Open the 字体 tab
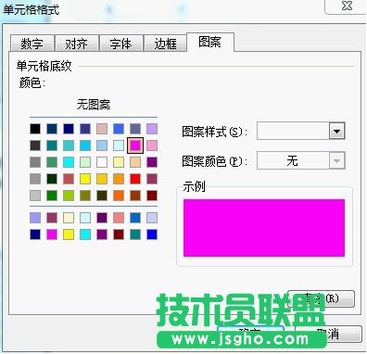The image size is (367, 354). pyautogui.click(x=120, y=44)
